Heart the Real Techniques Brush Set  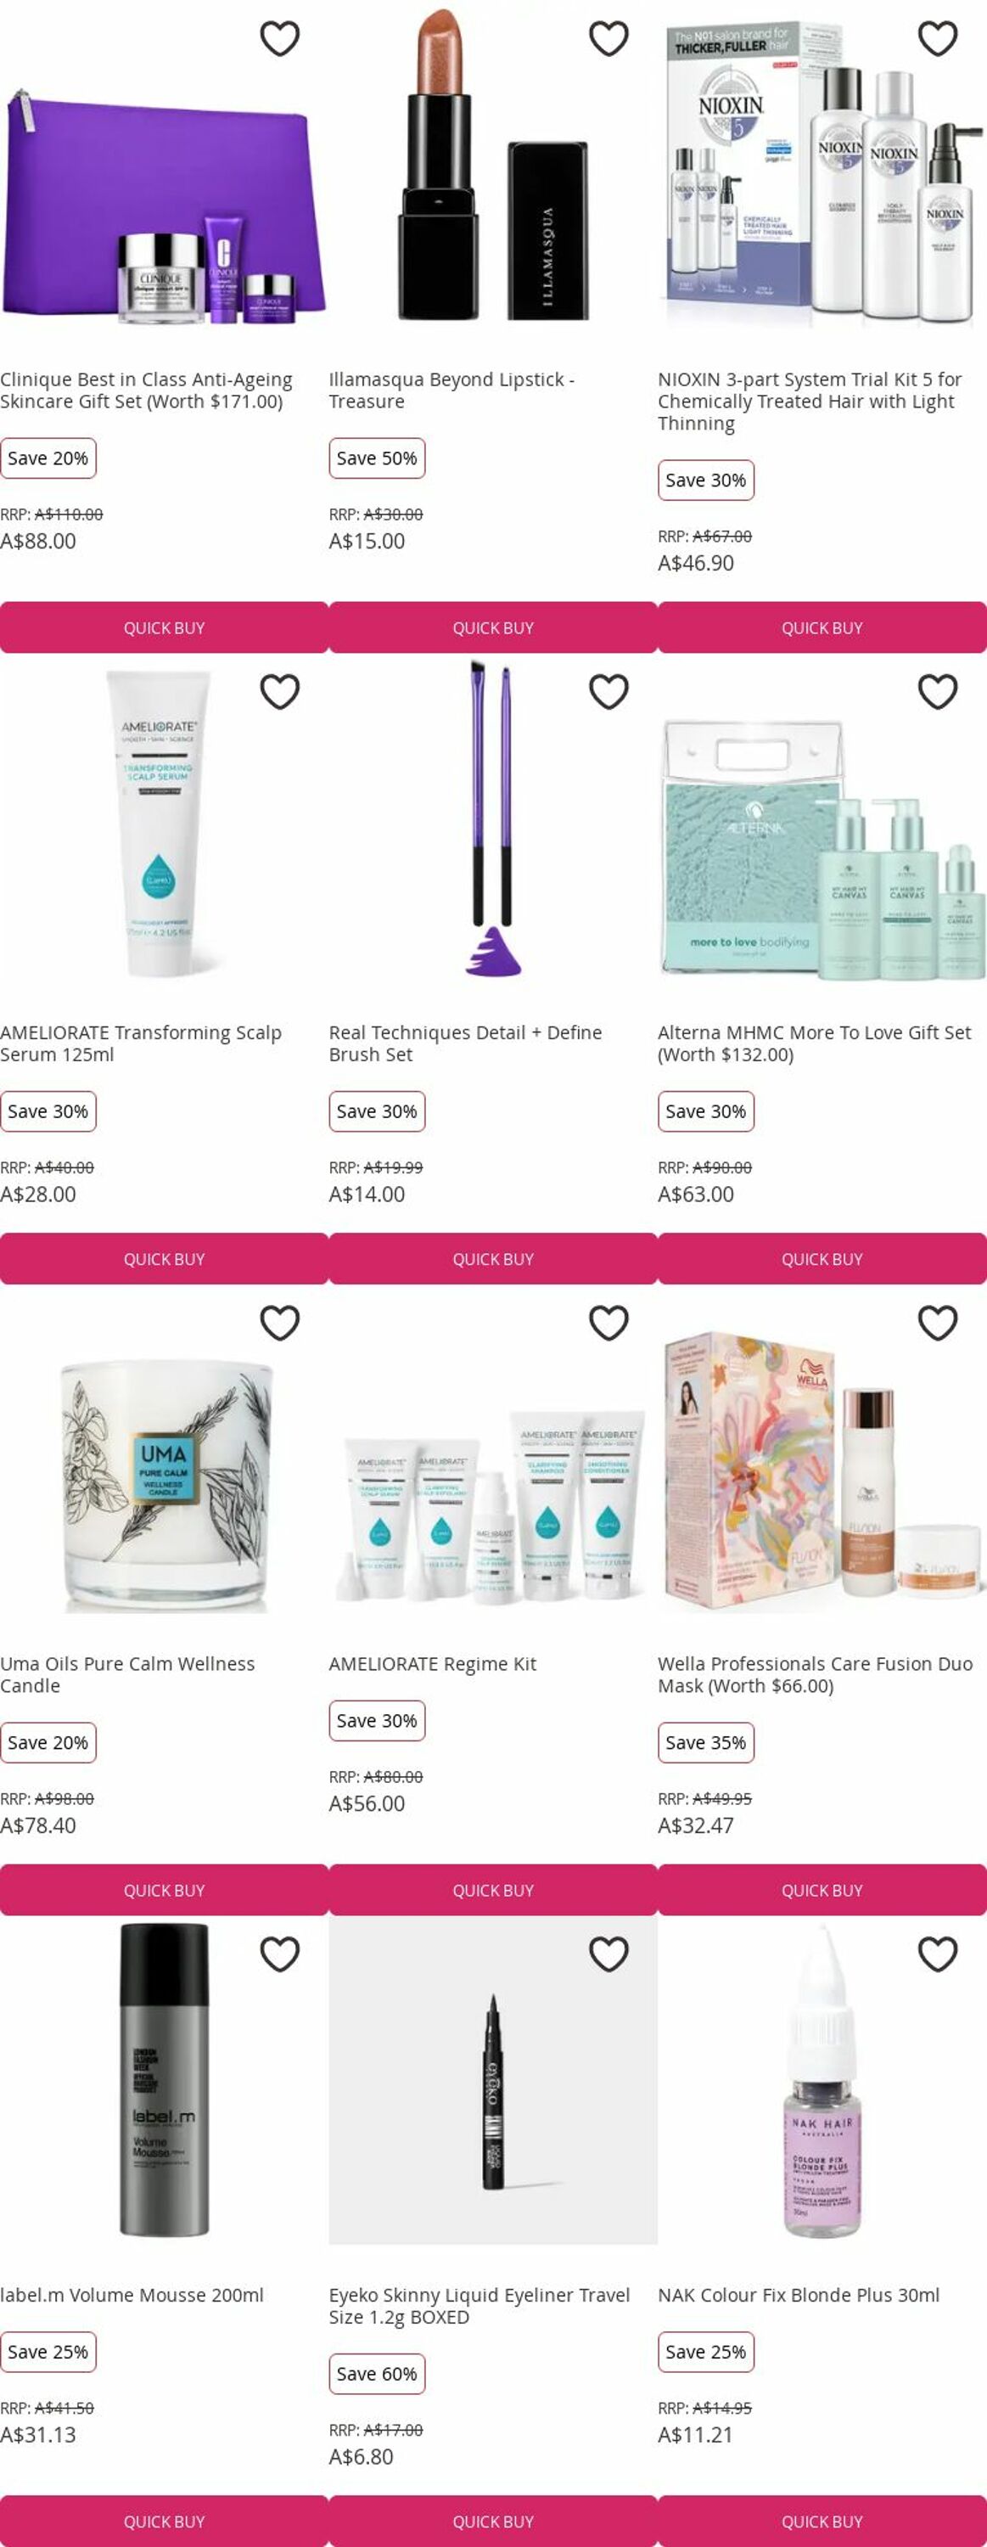pyautogui.click(x=608, y=691)
